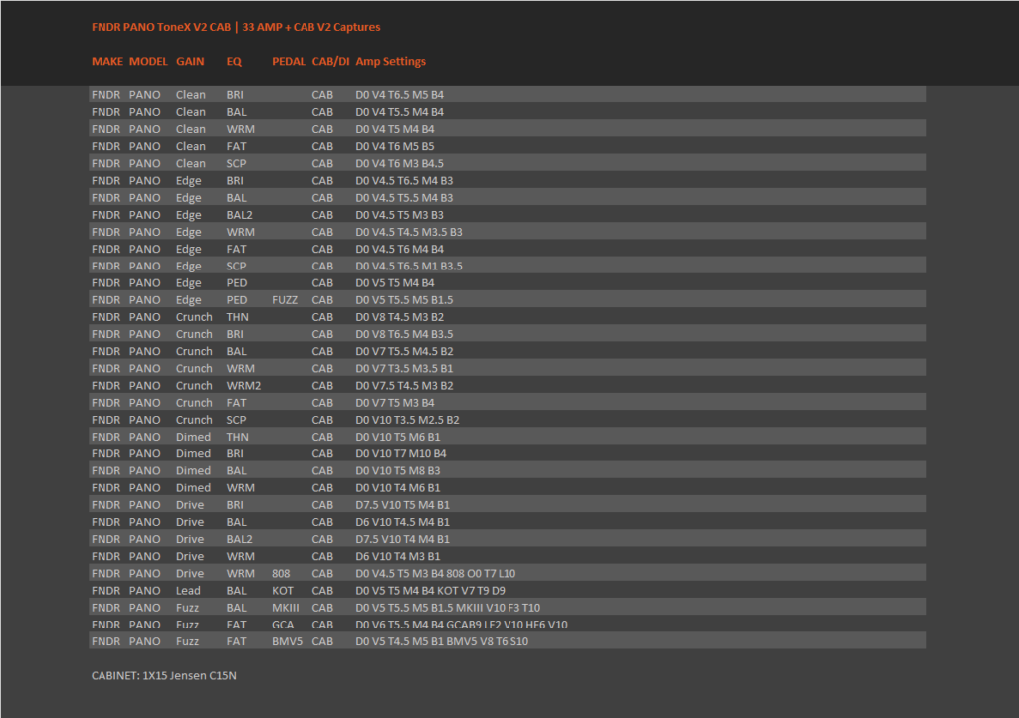Click settings 'D0 V7 T5.5 M4.5 B2'

404,352
